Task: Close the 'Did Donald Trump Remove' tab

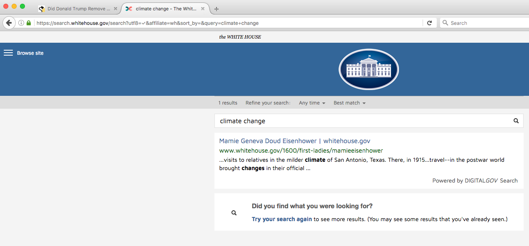Action: (x=116, y=9)
